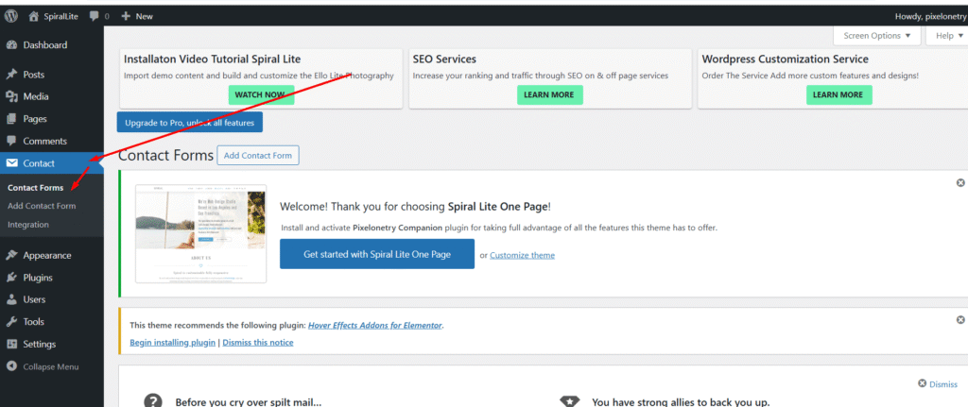Screen dimensions: 968x407
Task: Click Upgrade to Pro, unlock all features
Action: click(x=189, y=123)
